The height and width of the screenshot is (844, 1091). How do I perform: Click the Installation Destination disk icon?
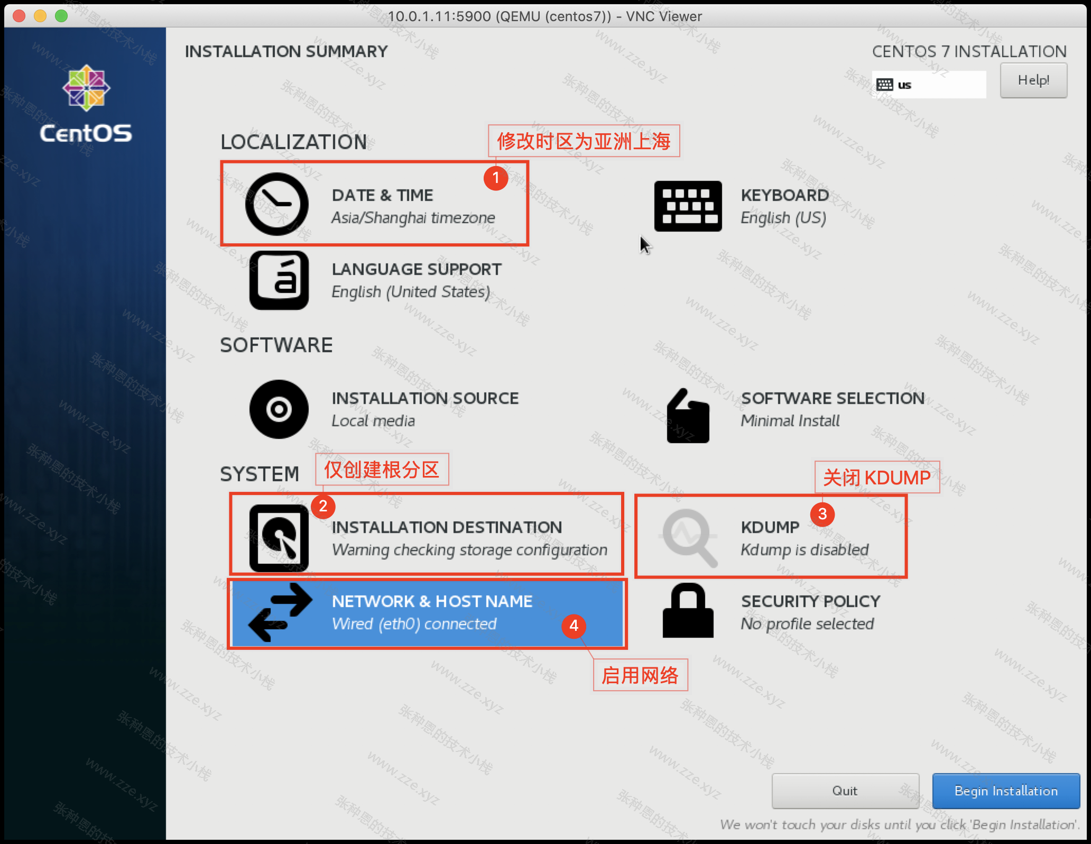tap(279, 538)
